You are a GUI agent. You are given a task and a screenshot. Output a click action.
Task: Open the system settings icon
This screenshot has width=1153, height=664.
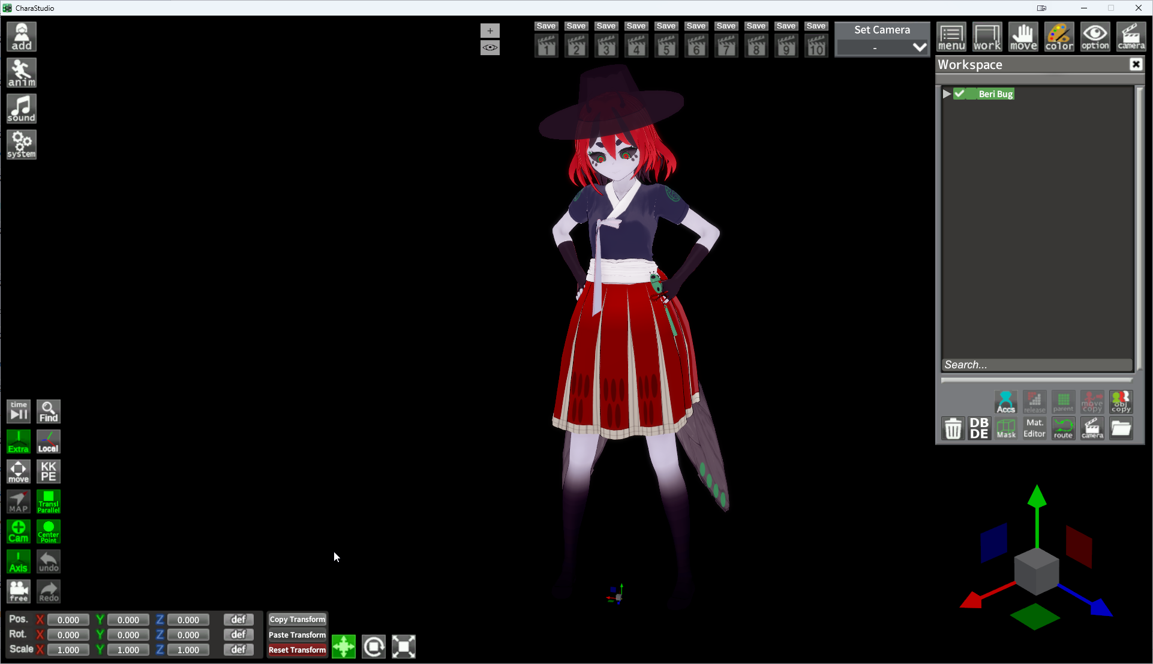click(x=22, y=145)
